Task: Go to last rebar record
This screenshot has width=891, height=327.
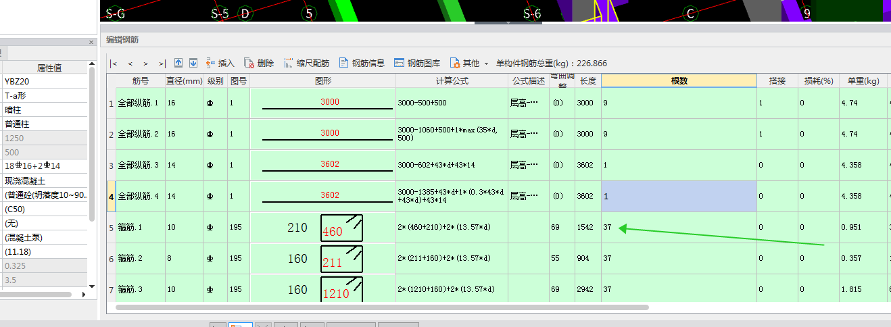Action: click(162, 64)
